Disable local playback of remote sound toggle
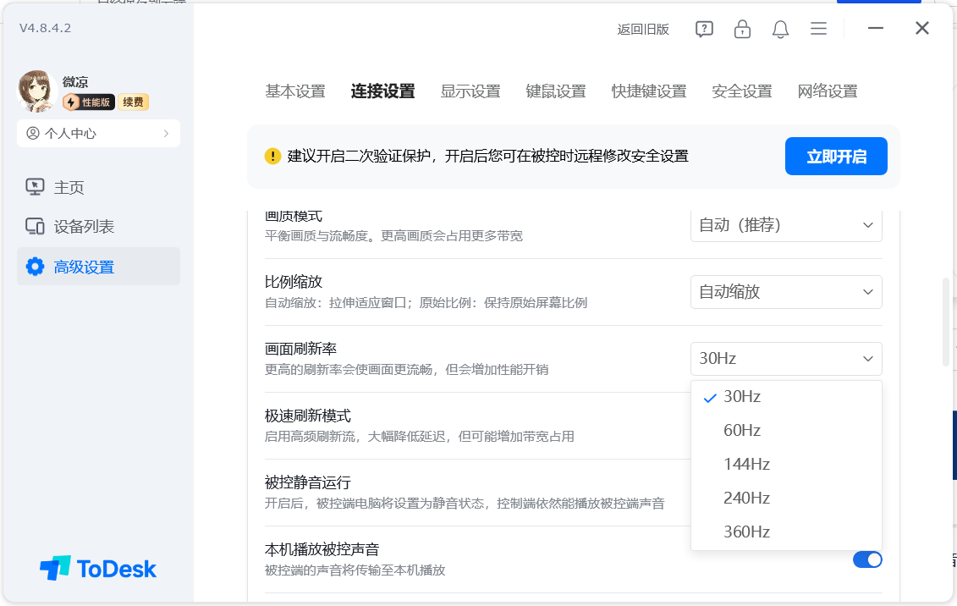Viewport: 957px width, 606px height. [x=867, y=559]
